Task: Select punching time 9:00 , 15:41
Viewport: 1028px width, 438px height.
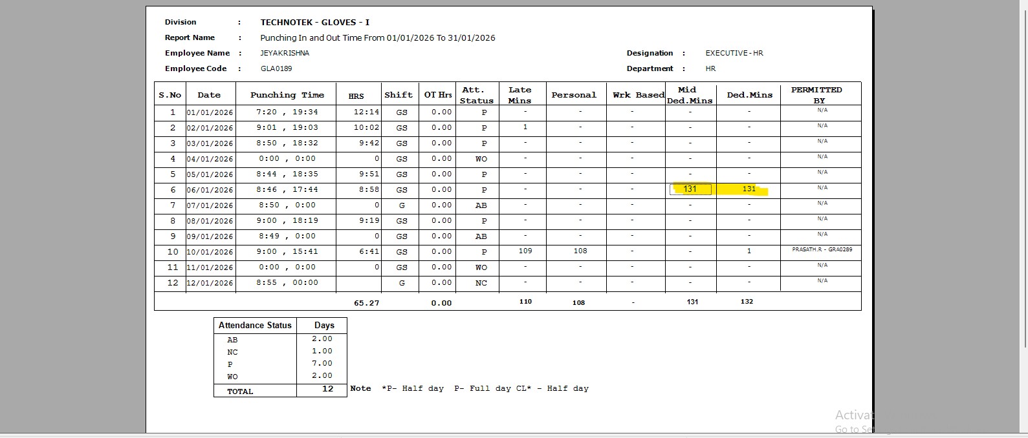Action: pos(287,252)
